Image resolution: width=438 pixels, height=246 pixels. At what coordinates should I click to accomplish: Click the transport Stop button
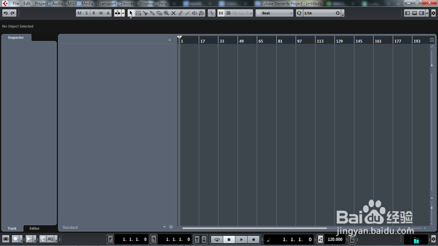[229, 239]
